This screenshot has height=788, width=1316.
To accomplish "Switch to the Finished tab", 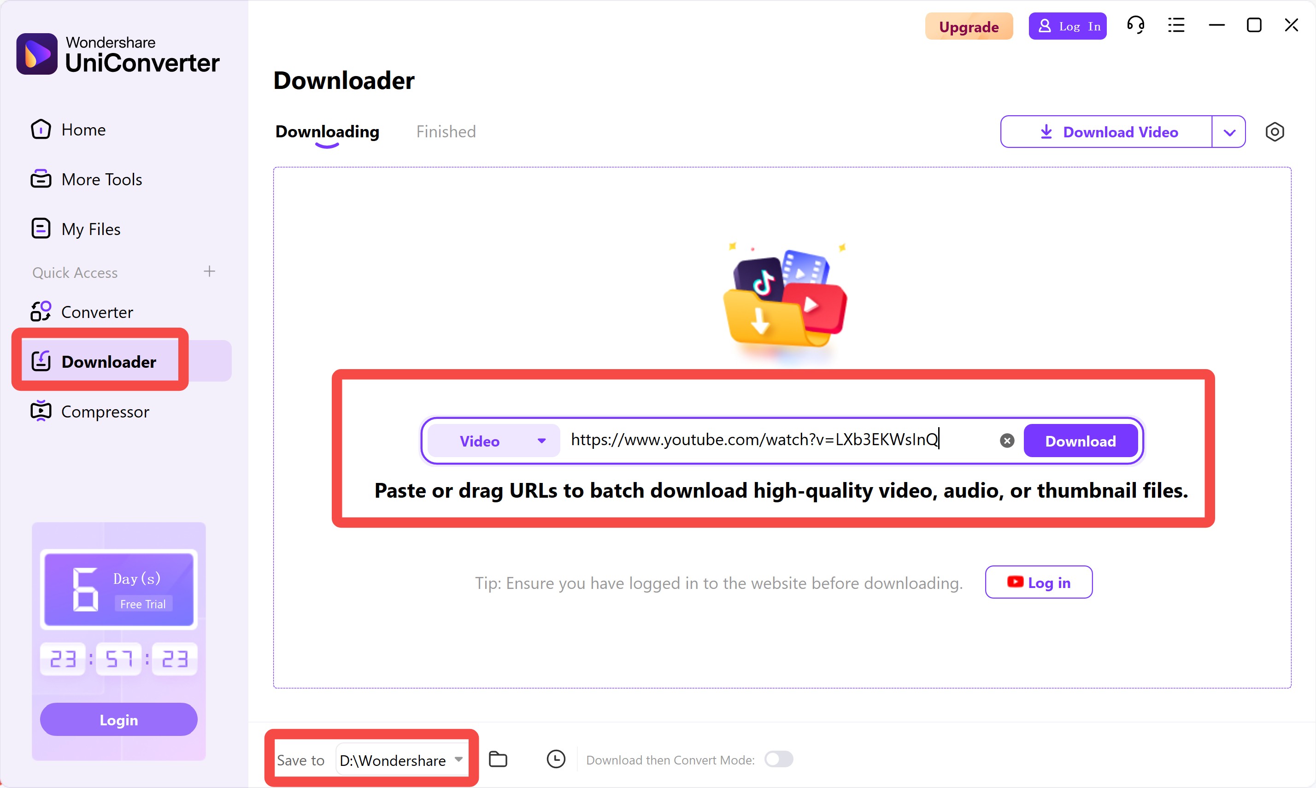I will 446,131.
